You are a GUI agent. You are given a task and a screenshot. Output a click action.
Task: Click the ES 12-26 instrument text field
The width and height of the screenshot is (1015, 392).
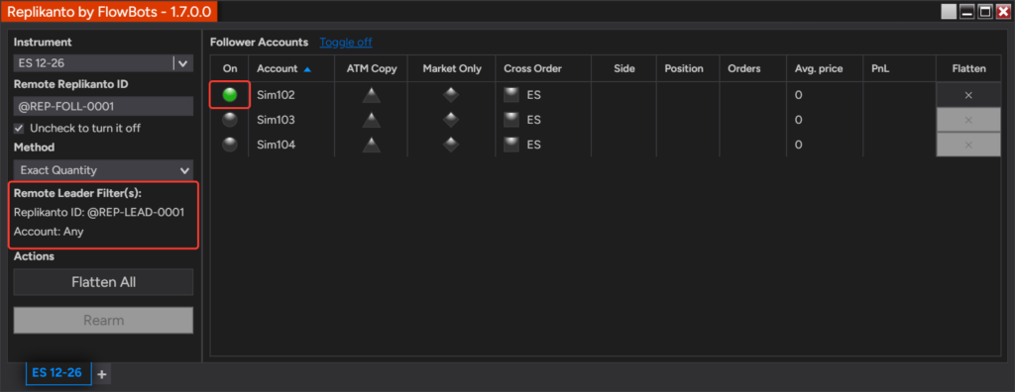click(x=93, y=63)
